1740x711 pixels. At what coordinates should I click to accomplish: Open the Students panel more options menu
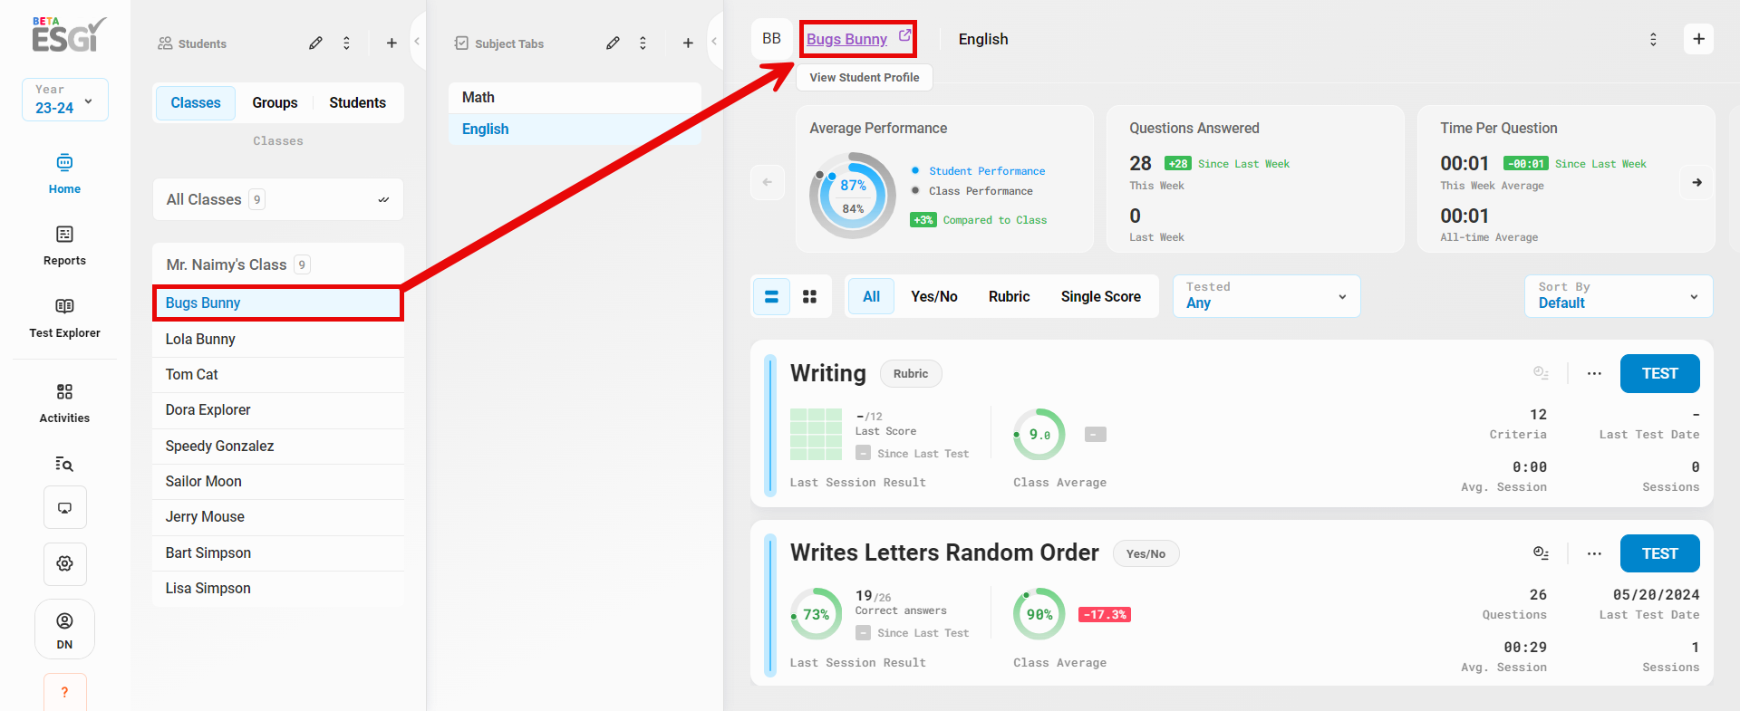[346, 43]
